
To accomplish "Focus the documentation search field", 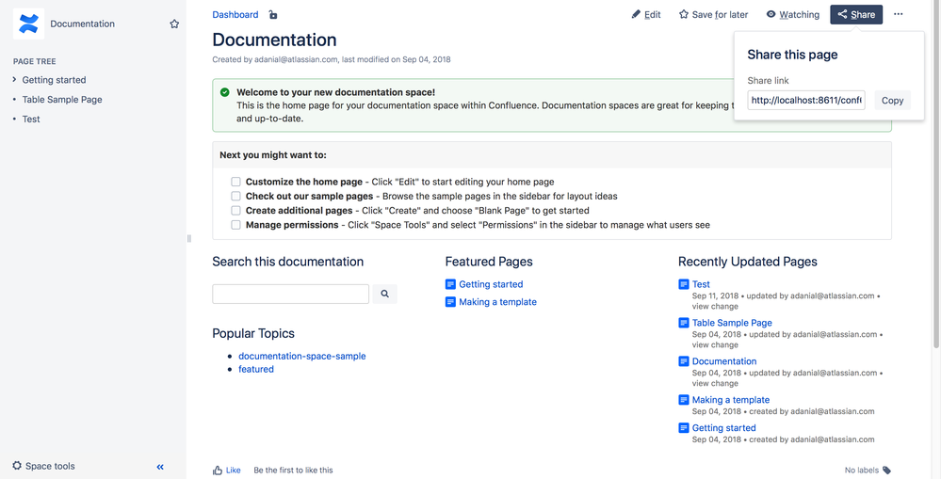I will 290,294.
